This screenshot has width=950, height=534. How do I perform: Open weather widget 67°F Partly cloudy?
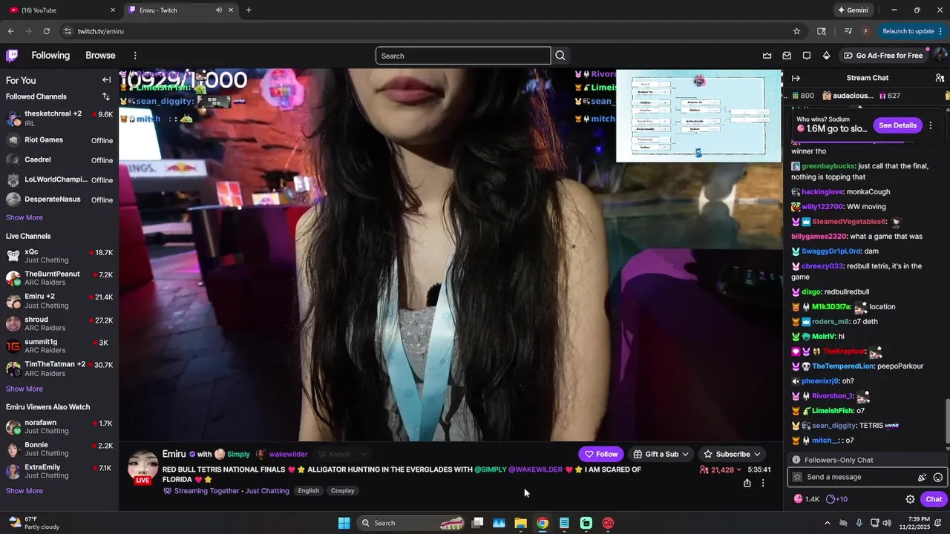tap(33, 523)
